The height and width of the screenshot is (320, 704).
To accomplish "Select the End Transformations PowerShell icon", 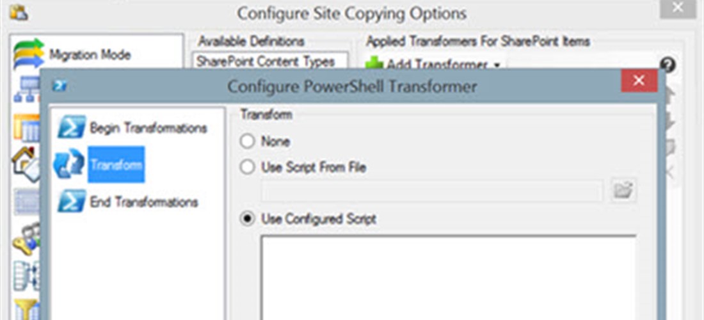I will coord(72,201).
